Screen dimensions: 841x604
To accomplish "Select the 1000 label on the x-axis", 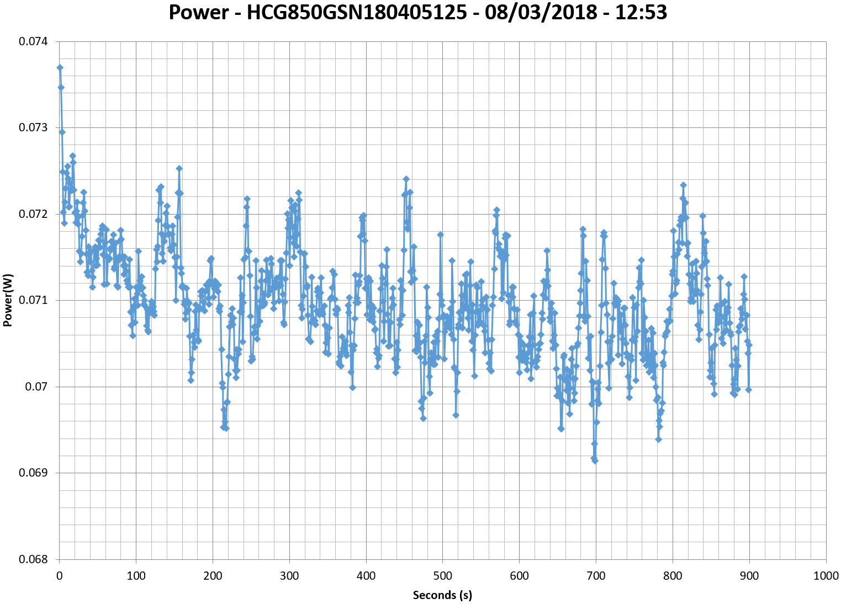I will point(826,576).
